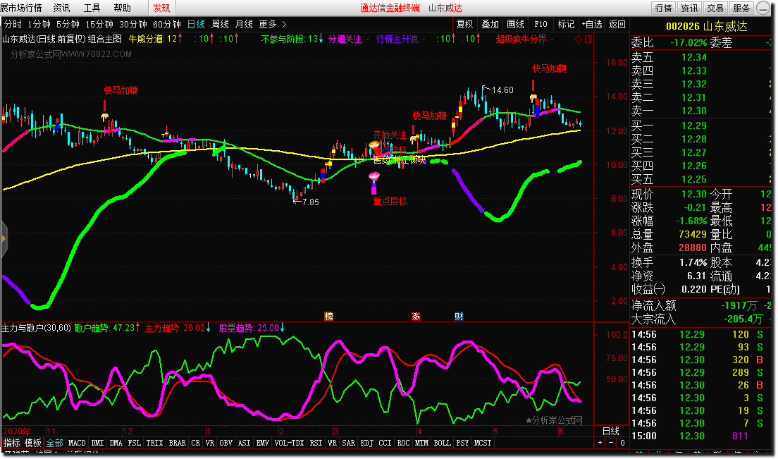The width and height of the screenshot is (778, 459).
Task: Click the 涨 marker on the chart timeline
Action: (x=416, y=316)
